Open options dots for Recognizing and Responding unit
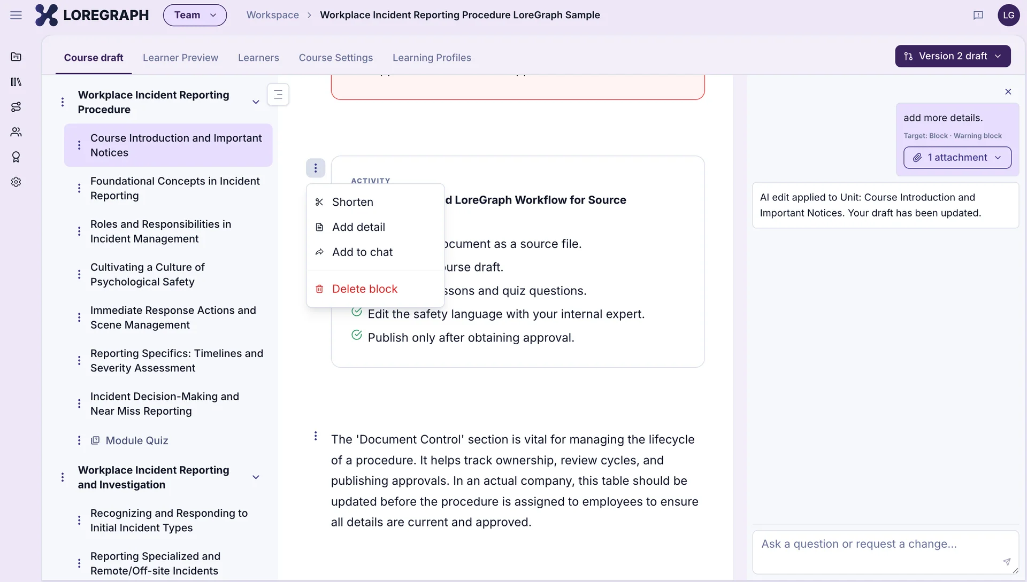Image resolution: width=1027 pixels, height=582 pixels. (x=79, y=521)
